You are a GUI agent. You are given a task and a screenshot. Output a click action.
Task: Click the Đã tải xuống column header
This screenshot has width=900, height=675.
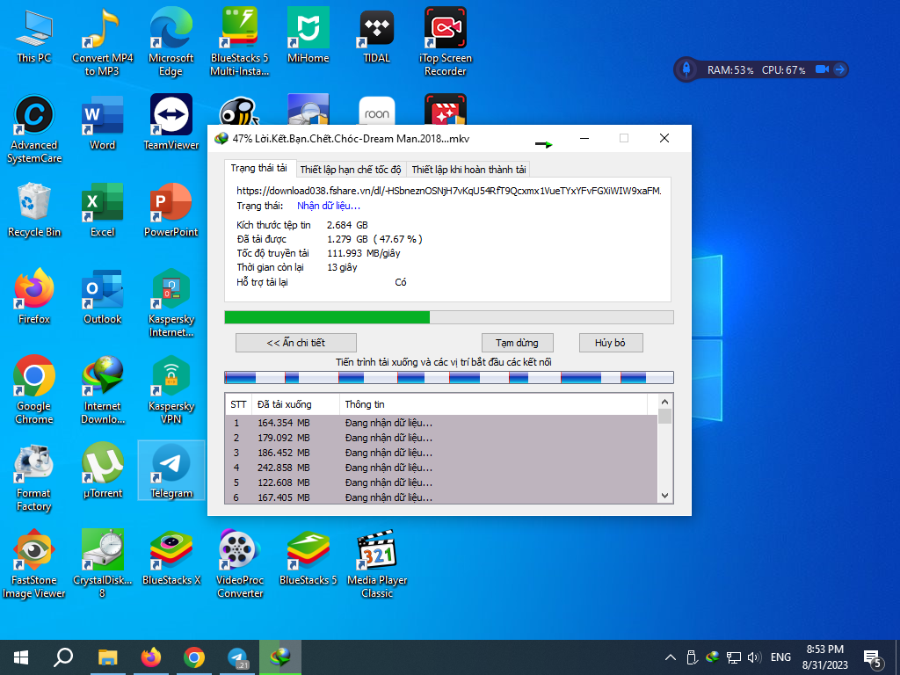295,404
